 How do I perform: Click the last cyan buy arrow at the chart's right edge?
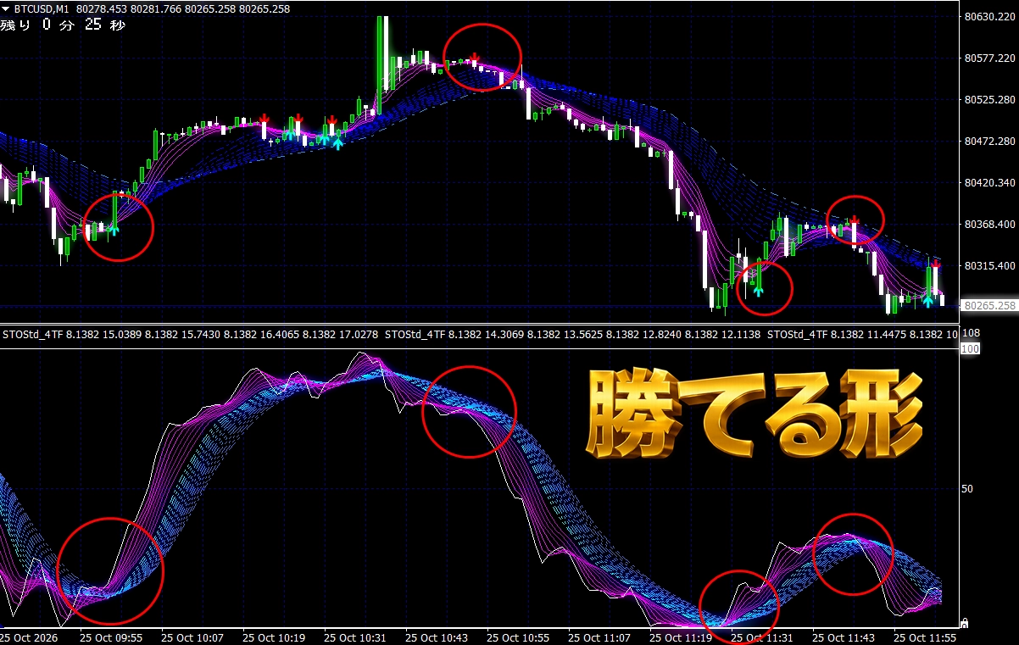point(928,300)
